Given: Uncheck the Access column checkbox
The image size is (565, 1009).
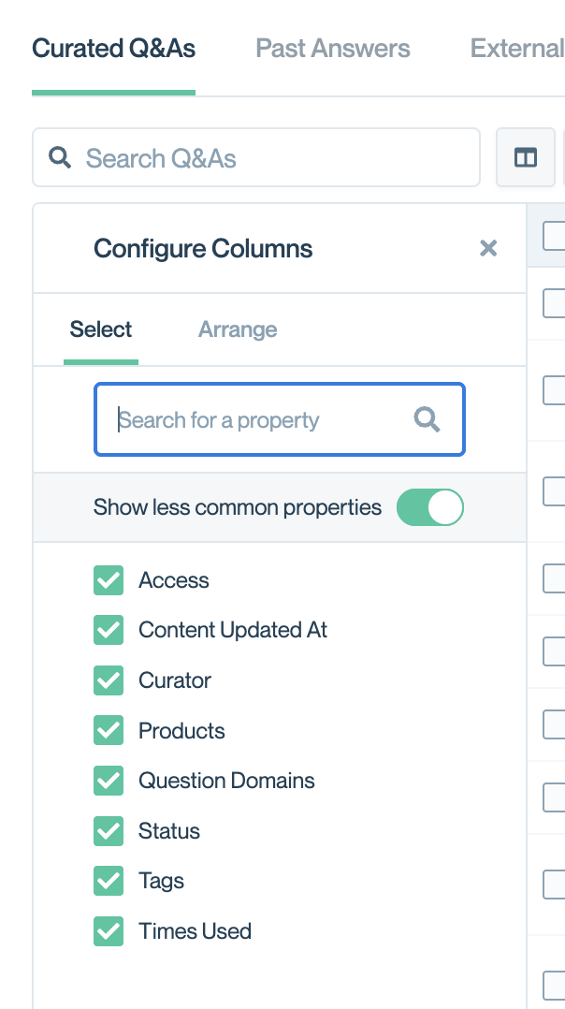Looking at the screenshot, I should click(x=109, y=580).
